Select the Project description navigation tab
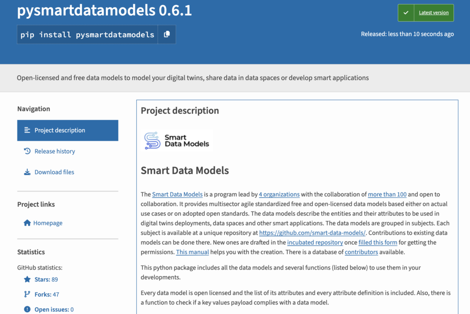470x314 pixels. point(68,131)
